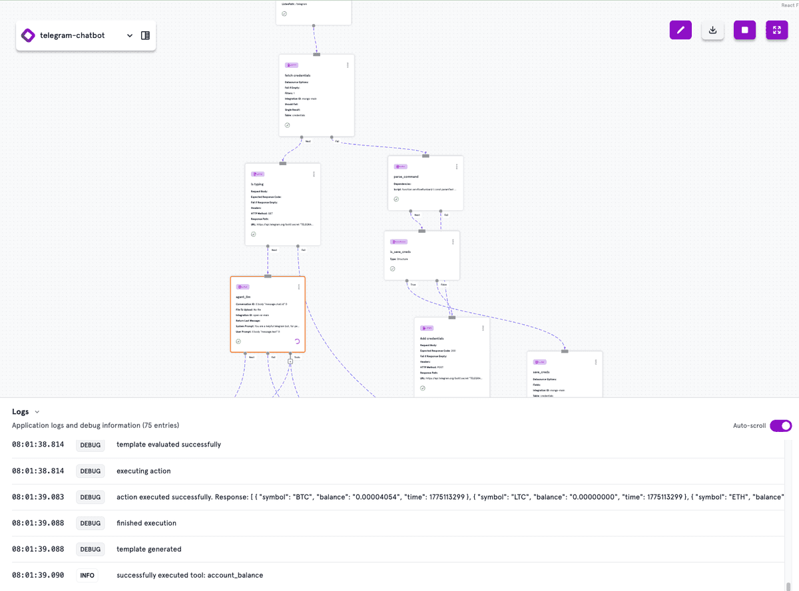Stop execution using the square stop icon
This screenshot has height=591, width=799.
click(744, 30)
